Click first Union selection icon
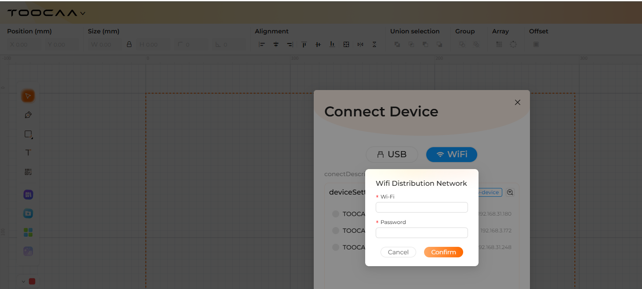The height and width of the screenshot is (289, 642). coord(397,44)
